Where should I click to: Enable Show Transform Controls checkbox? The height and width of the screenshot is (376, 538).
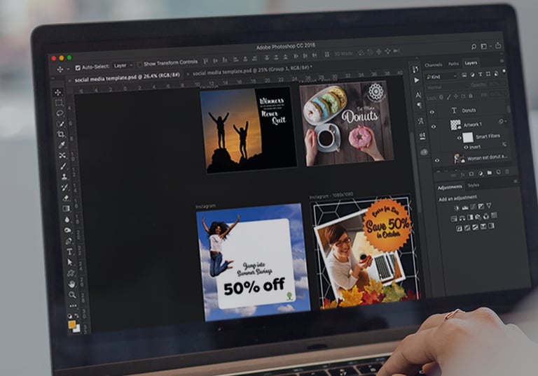click(x=139, y=64)
